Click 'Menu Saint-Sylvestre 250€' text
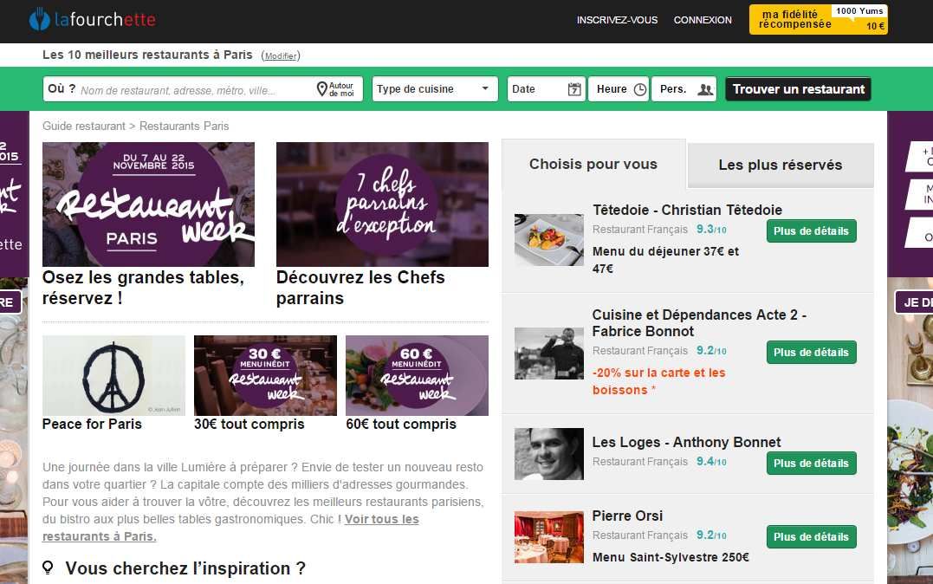The height and width of the screenshot is (584, 933). [x=671, y=557]
